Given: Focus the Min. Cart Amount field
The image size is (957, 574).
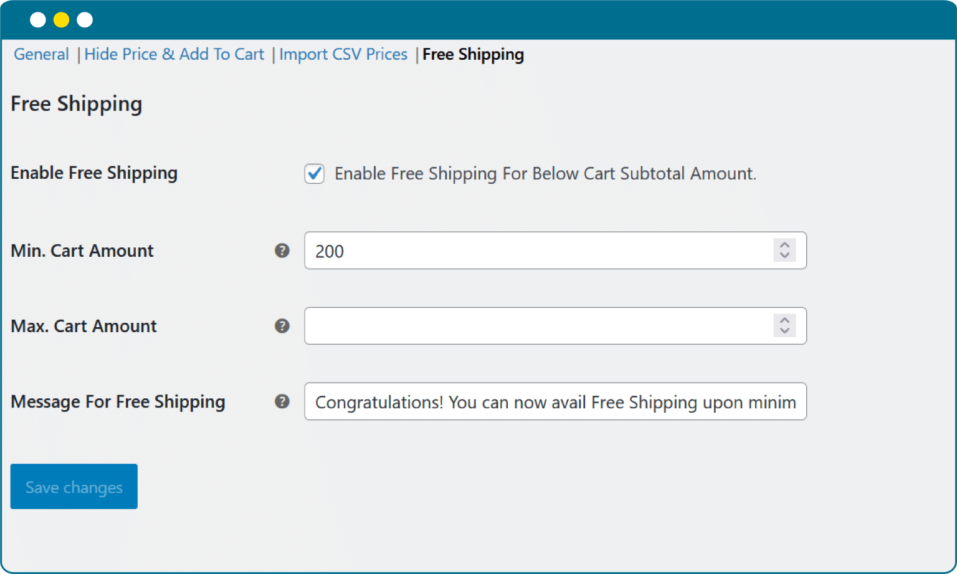Looking at the screenshot, I should (x=536, y=251).
